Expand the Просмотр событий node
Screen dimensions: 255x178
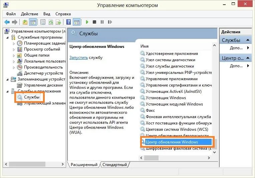pyautogui.click(x=14, y=50)
